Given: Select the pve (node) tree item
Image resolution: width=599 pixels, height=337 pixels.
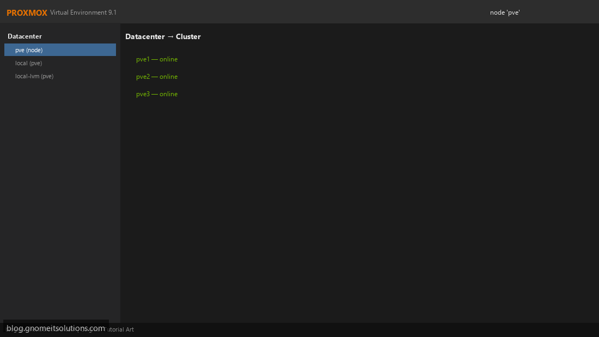Looking at the screenshot, I should pyautogui.click(x=60, y=50).
